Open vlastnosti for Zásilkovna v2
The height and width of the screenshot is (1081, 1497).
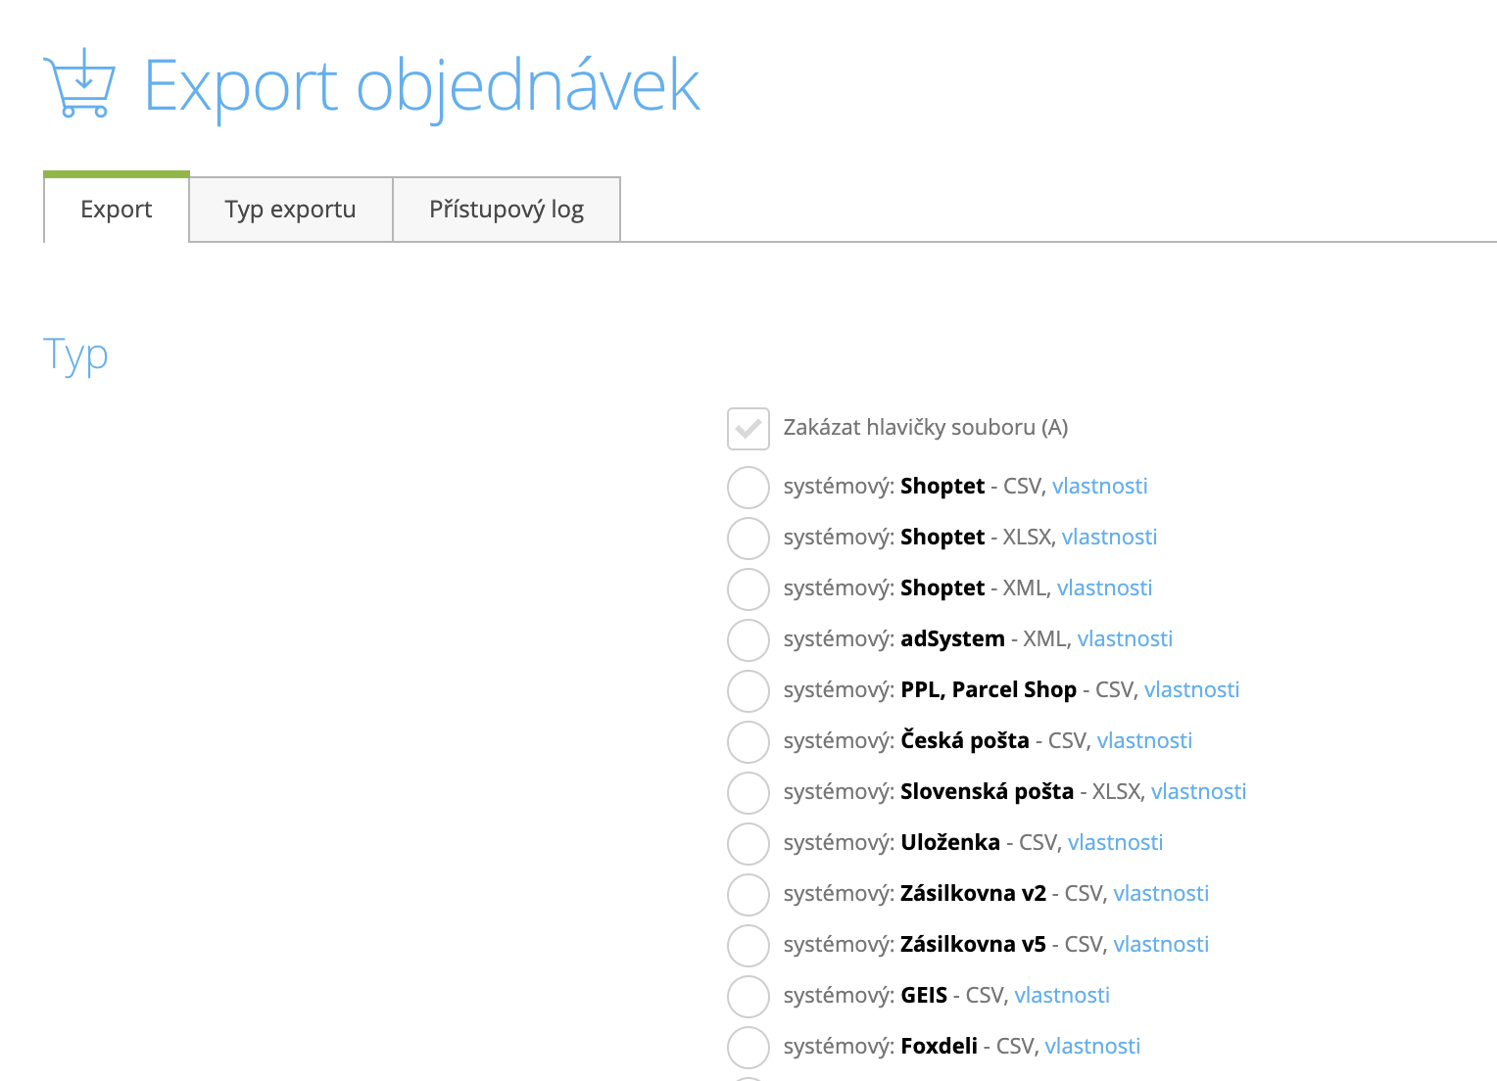pos(1161,894)
